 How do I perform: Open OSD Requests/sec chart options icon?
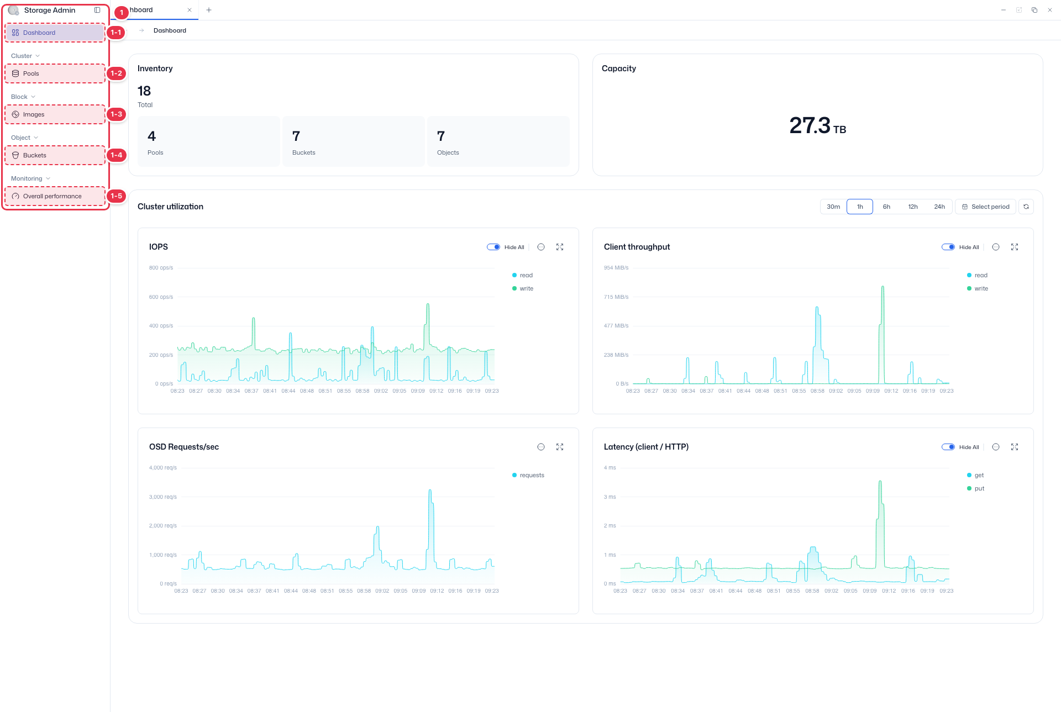(541, 447)
